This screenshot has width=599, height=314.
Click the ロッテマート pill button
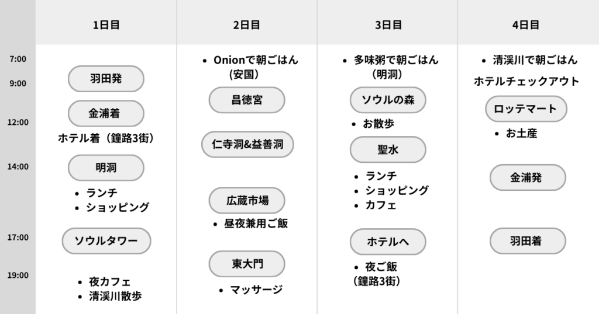526,109
